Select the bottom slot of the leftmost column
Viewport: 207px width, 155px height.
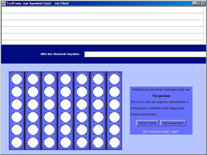(17, 142)
